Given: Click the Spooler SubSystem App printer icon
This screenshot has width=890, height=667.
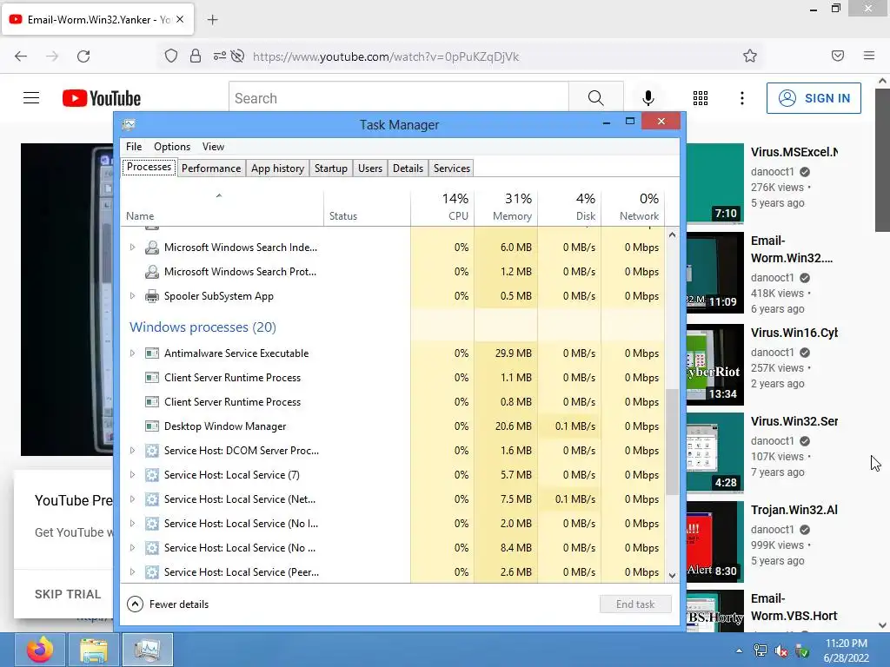Looking at the screenshot, I should [151, 296].
